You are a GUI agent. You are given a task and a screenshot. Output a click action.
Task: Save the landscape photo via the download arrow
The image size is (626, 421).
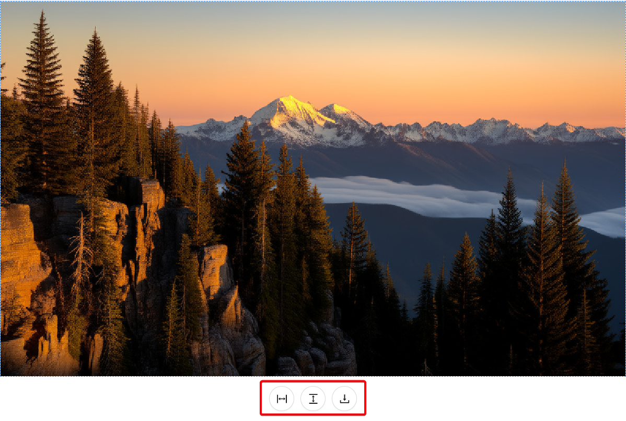(344, 399)
